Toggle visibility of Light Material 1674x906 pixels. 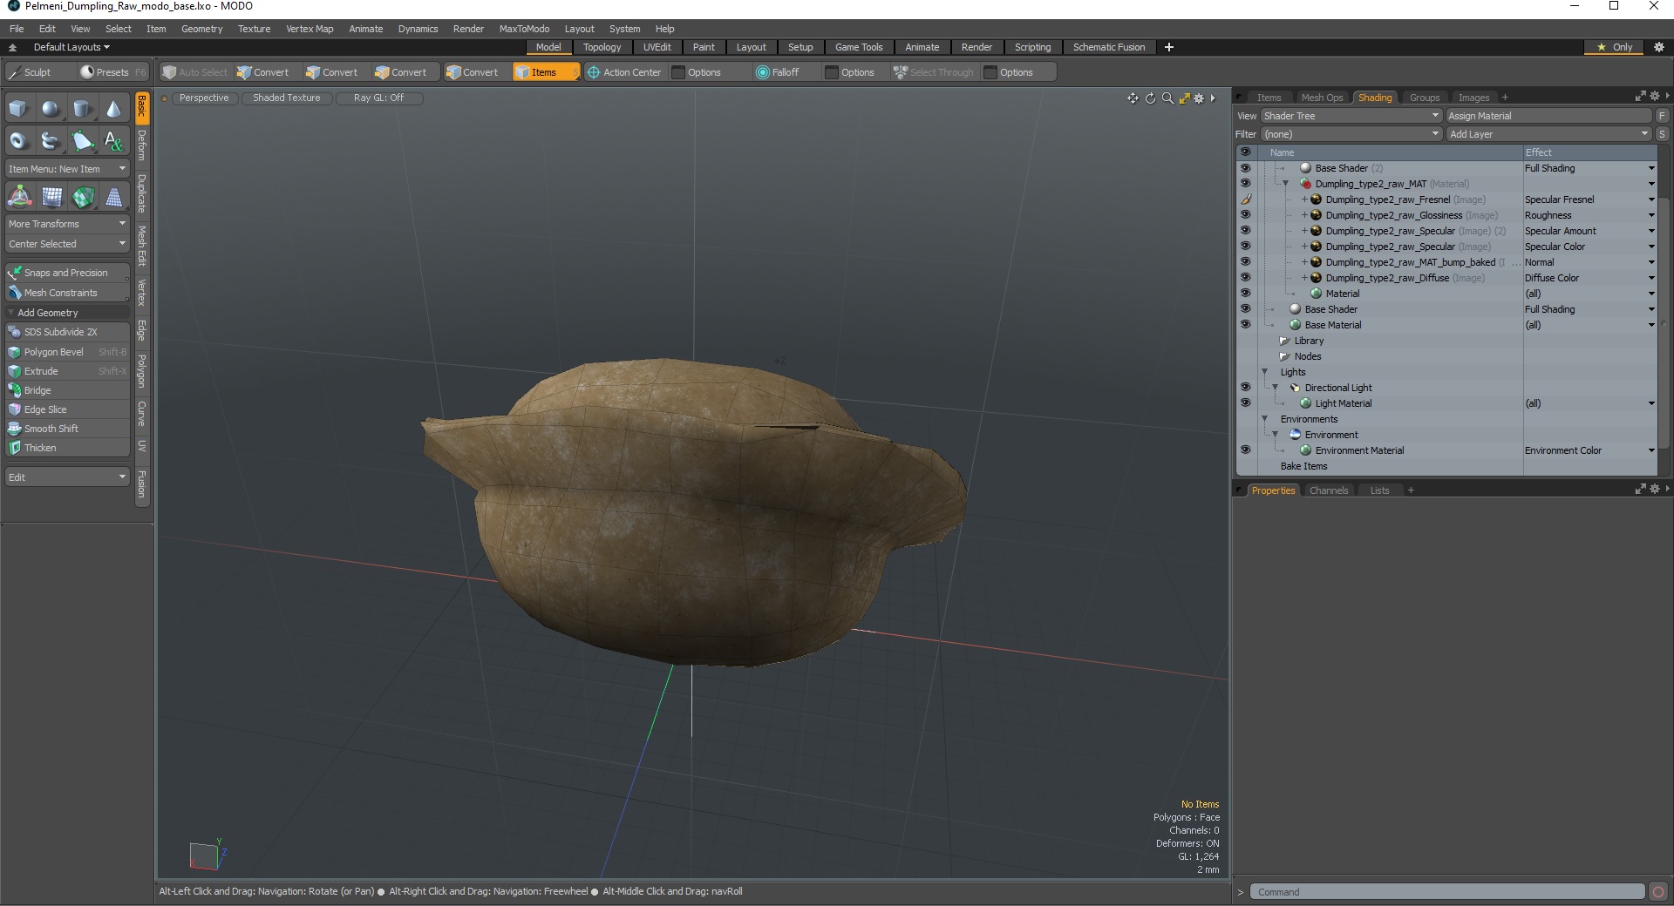1245,403
